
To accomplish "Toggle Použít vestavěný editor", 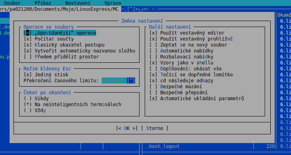I will coord(187,33).
